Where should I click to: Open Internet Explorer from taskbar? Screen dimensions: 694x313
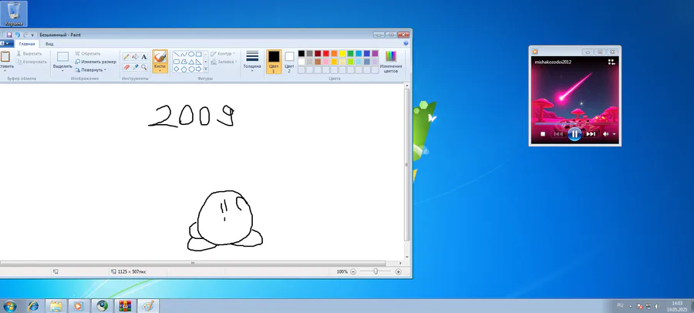coord(33,306)
